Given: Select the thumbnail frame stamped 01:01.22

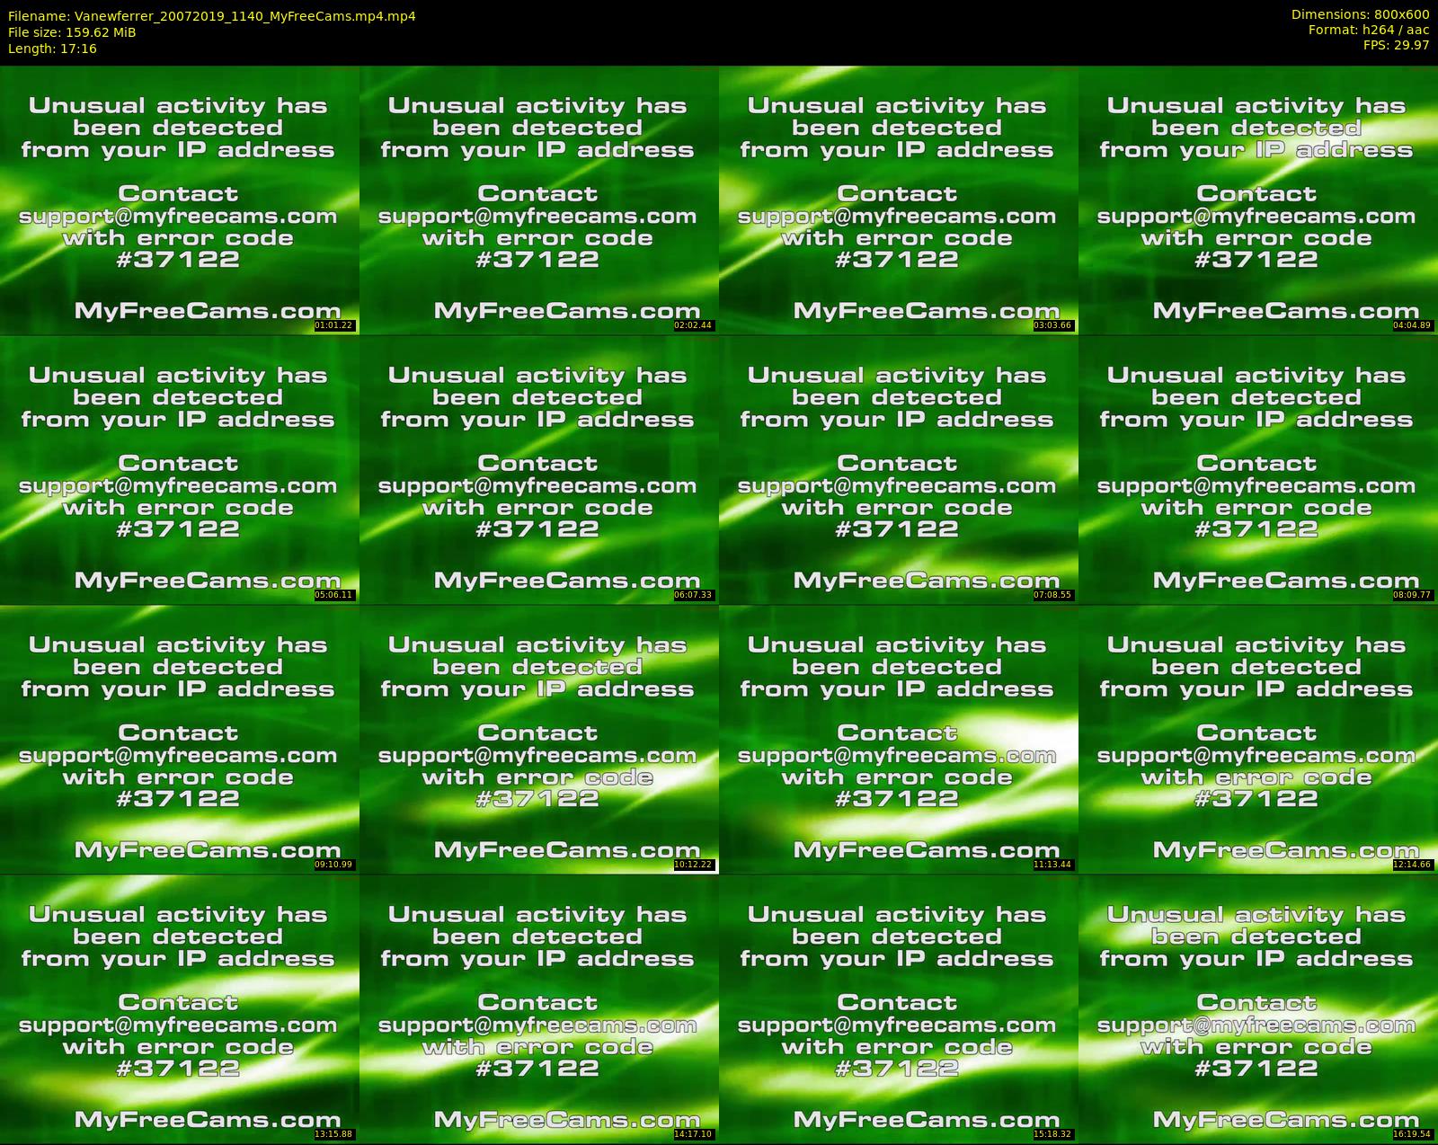Looking at the screenshot, I should (180, 200).
